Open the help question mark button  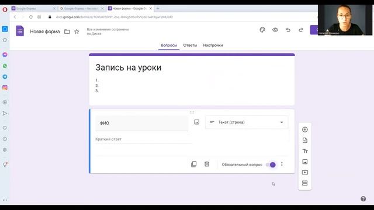(363, 199)
